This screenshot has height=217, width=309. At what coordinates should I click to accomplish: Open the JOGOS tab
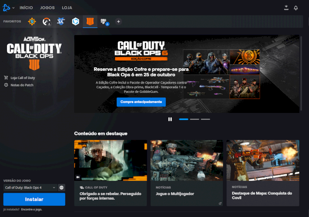[47, 8]
